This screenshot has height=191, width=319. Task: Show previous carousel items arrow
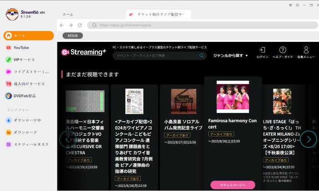point(67,139)
